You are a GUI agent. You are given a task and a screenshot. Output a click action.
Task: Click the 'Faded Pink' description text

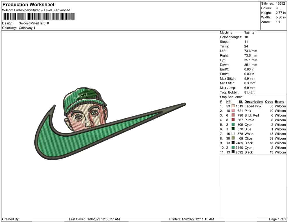pos(253,106)
